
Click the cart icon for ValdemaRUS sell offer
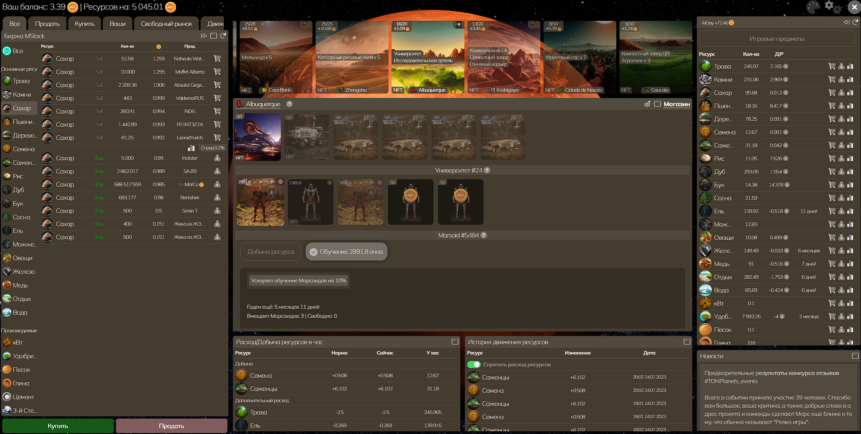click(217, 98)
